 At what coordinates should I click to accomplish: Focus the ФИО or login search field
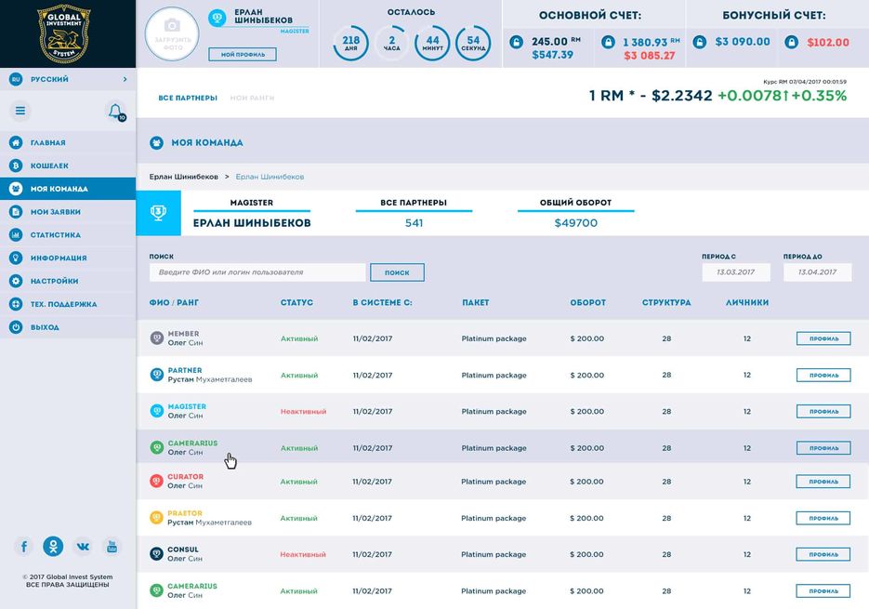coord(257,272)
